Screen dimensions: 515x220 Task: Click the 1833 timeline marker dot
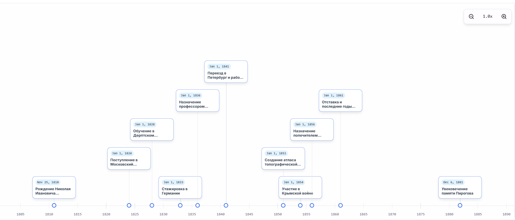(180, 206)
